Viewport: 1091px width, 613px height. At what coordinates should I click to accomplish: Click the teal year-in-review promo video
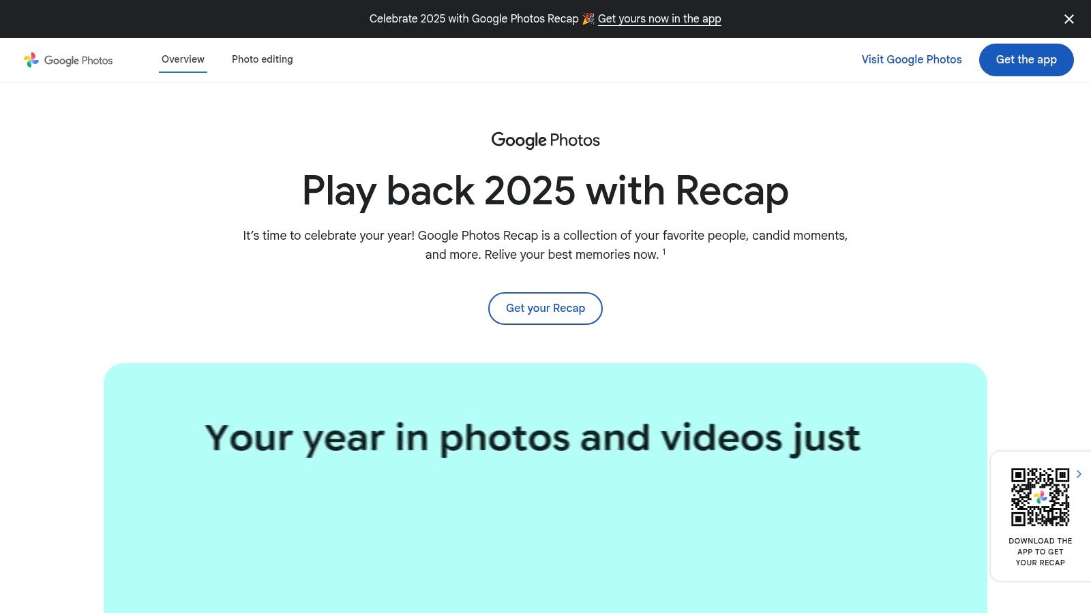545,487
